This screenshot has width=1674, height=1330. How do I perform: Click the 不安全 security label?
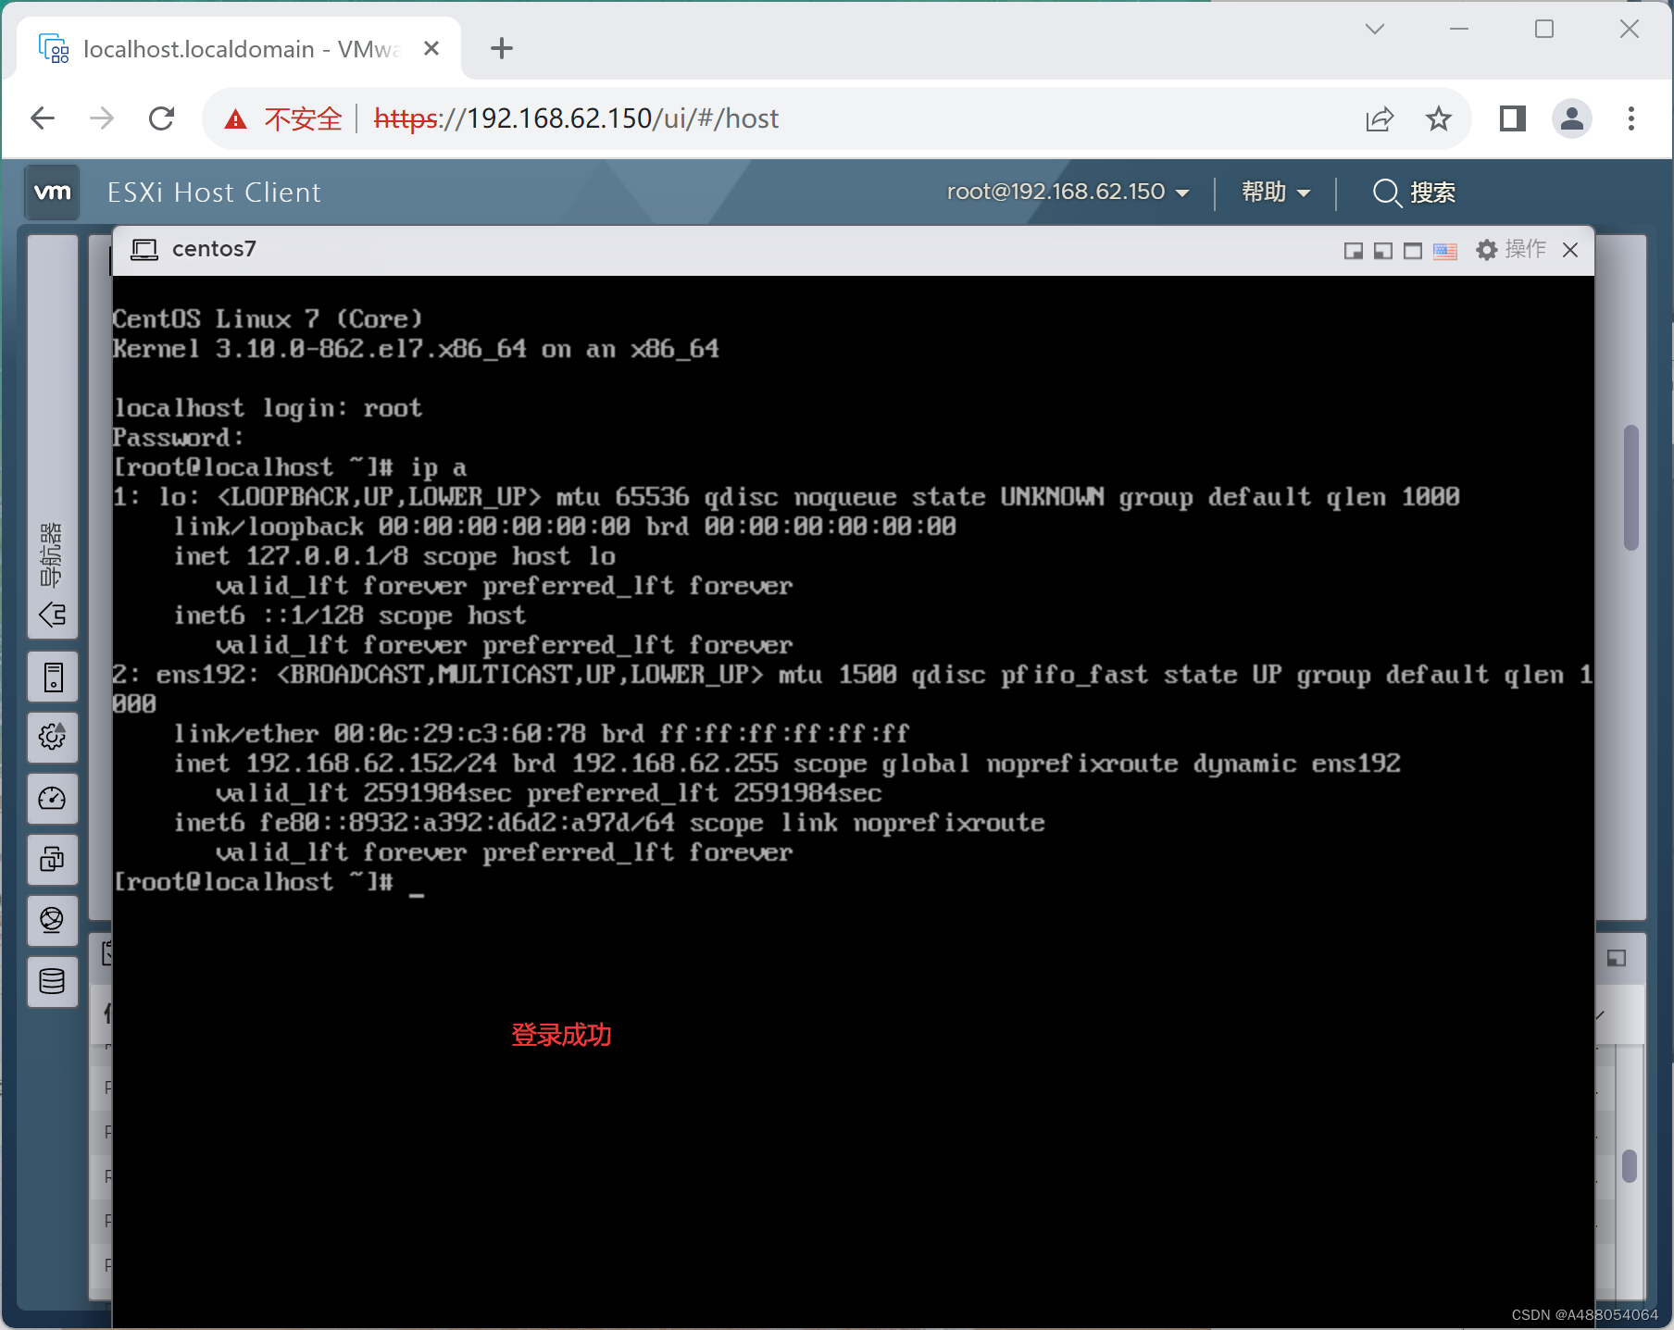(304, 119)
